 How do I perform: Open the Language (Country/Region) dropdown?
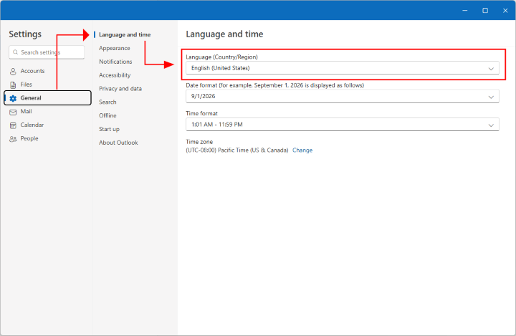click(x=342, y=68)
